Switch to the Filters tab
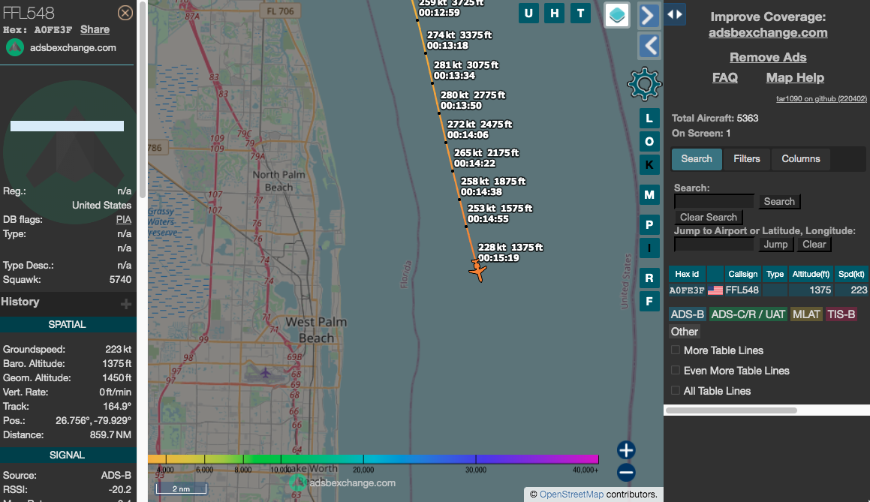The image size is (870, 502). (746, 158)
